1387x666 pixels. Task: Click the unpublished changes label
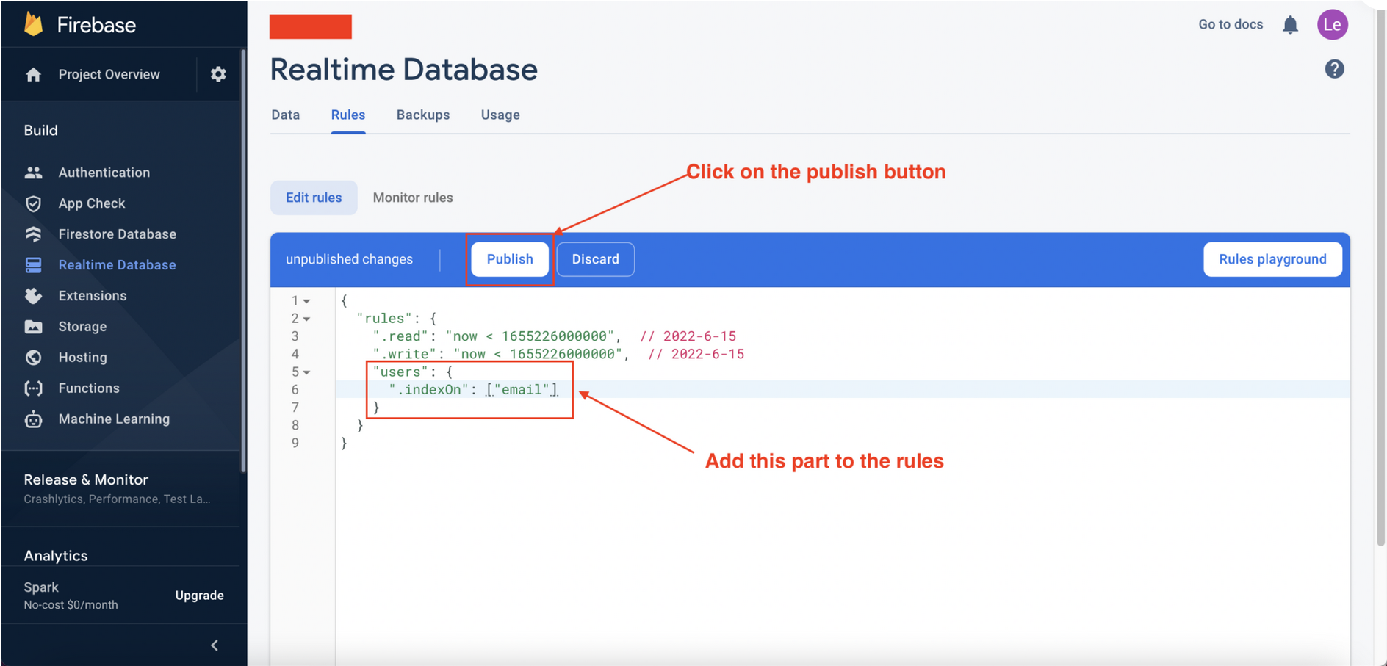click(349, 259)
